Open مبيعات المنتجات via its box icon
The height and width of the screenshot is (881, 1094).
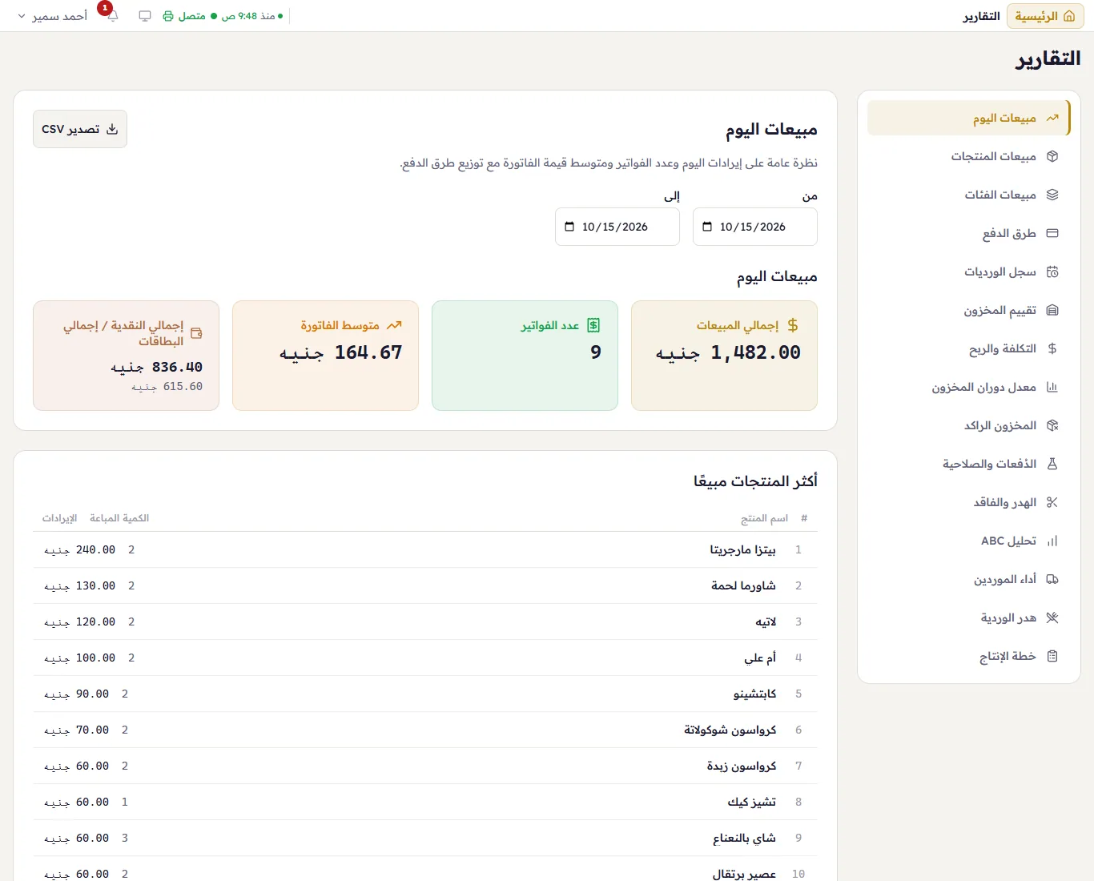coord(1052,156)
